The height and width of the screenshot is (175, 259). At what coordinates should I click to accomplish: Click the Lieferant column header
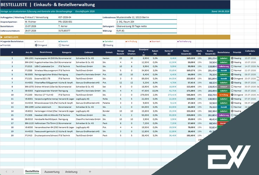[x=89, y=52]
